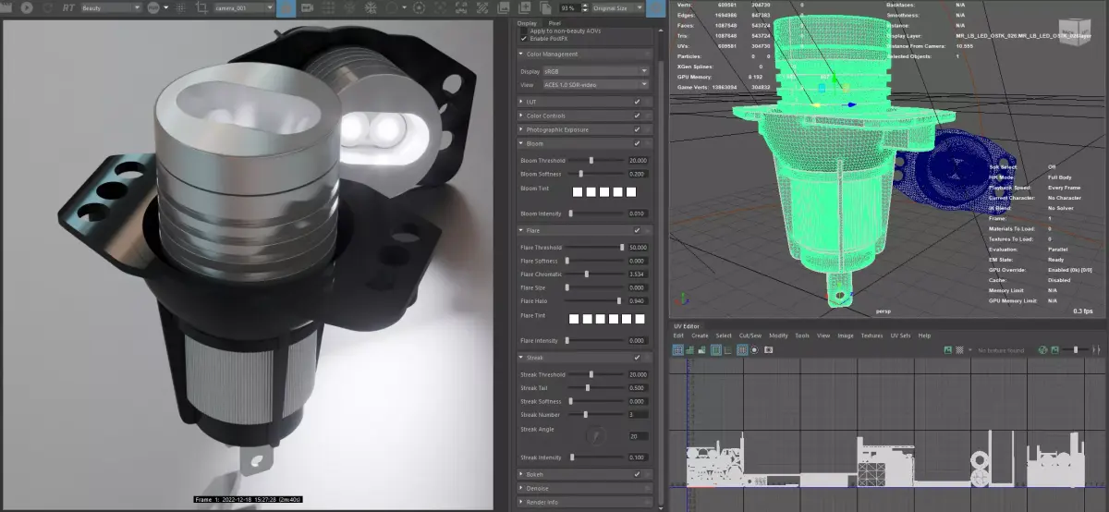Toggle the Bloom enable checkbox
The image size is (1109, 512).
point(637,143)
